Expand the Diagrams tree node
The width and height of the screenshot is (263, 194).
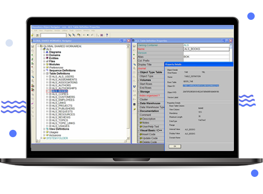click(x=44, y=52)
